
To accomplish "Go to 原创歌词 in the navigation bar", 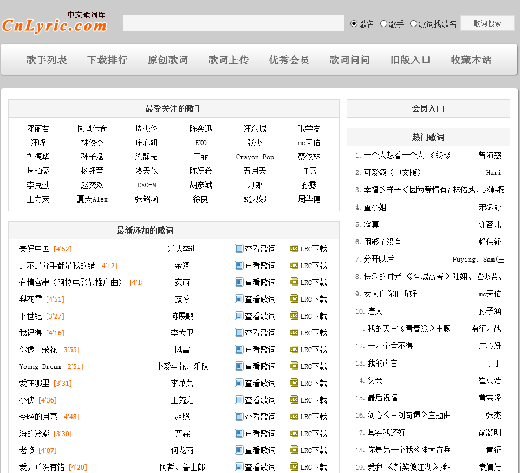I will point(168,60).
